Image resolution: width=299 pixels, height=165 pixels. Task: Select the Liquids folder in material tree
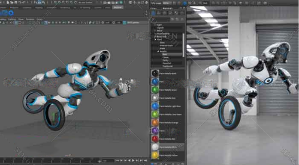[160, 28]
